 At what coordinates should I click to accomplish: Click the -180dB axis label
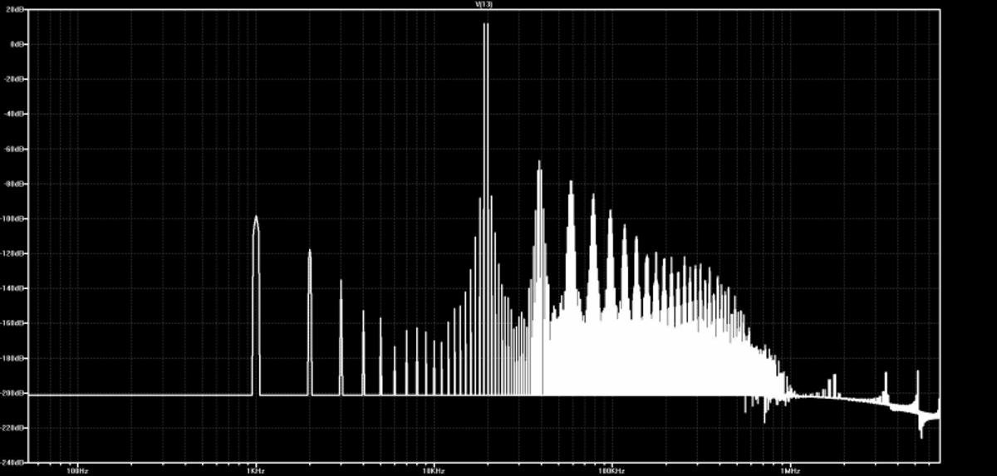[12, 358]
